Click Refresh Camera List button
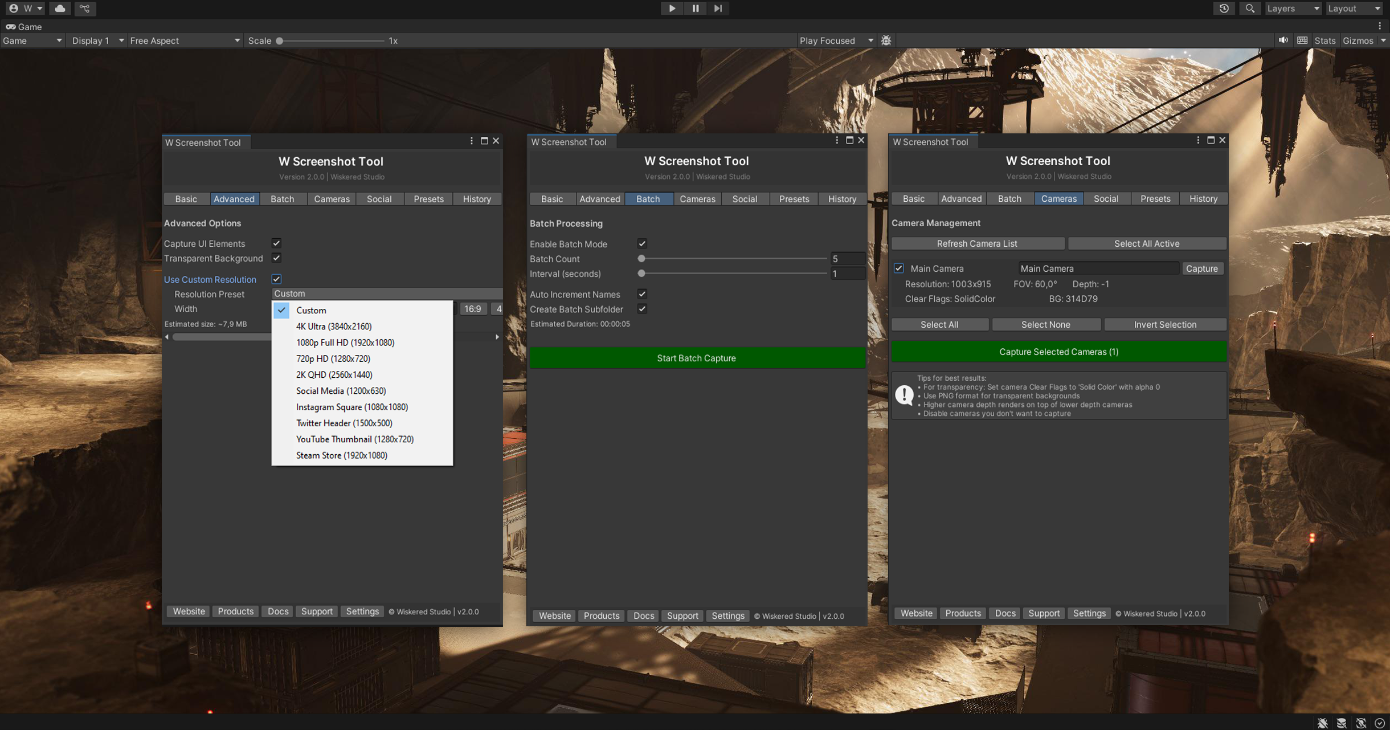1390x730 pixels. 976,243
